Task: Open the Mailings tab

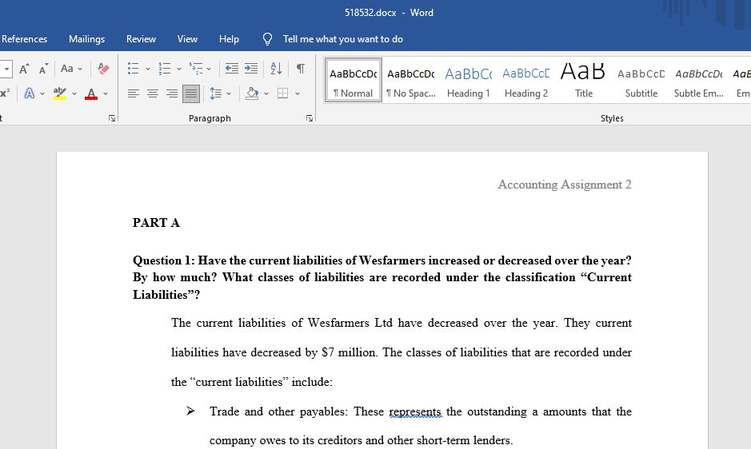Action: coord(86,39)
